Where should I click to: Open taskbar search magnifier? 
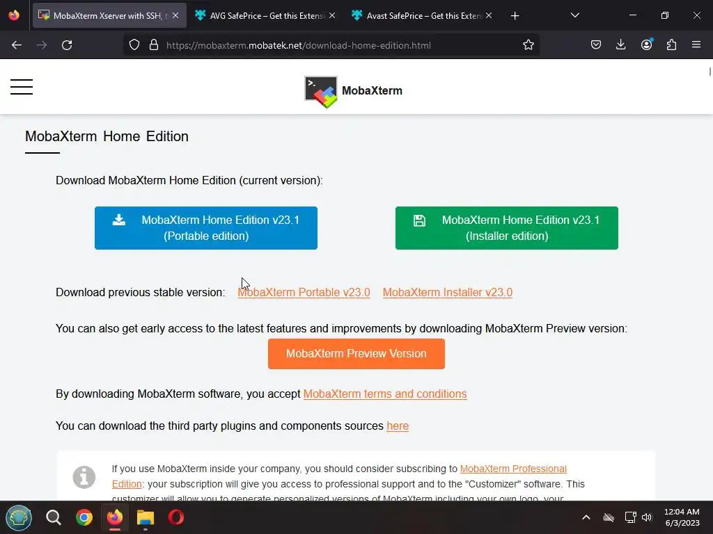coord(53,517)
